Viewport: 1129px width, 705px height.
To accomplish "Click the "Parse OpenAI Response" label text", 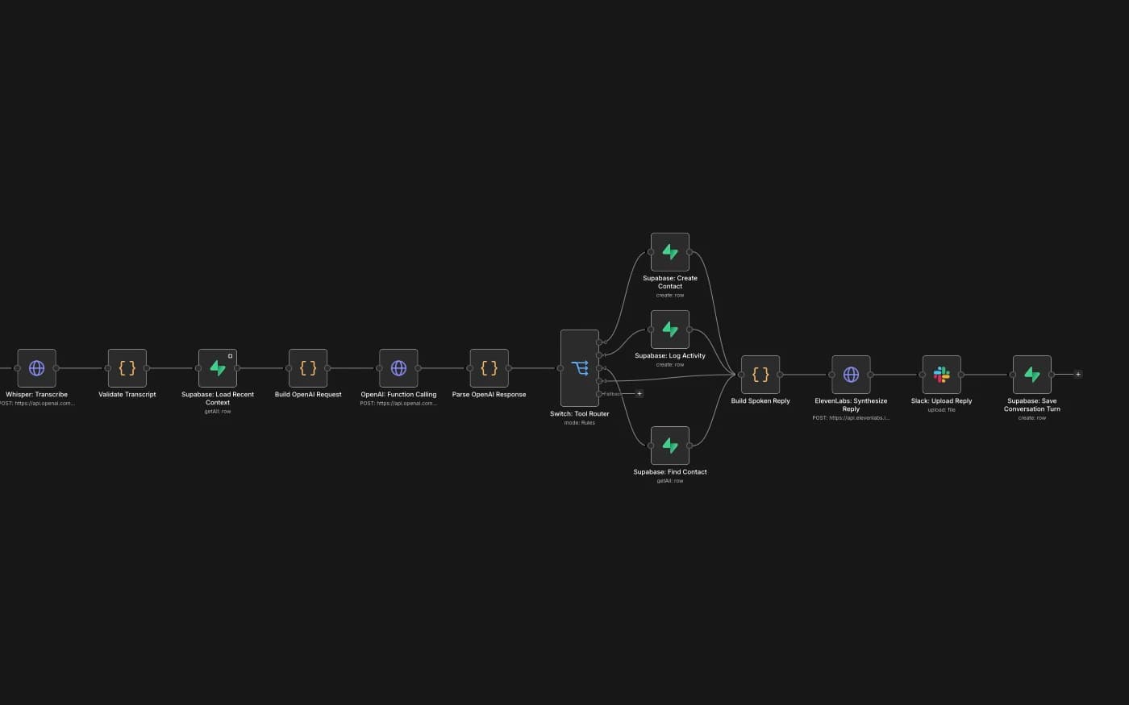I will click(x=489, y=395).
